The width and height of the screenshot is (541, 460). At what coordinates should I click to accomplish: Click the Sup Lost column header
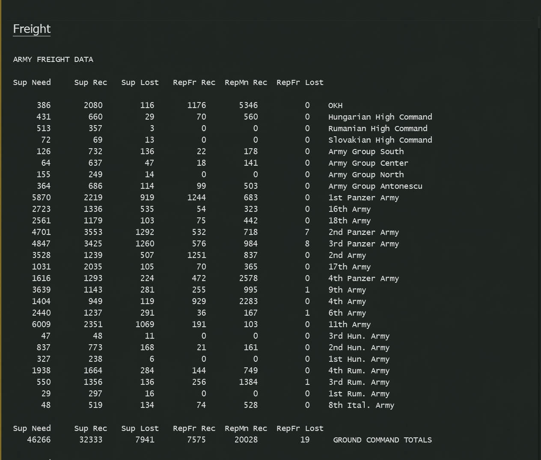click(140, 82)
